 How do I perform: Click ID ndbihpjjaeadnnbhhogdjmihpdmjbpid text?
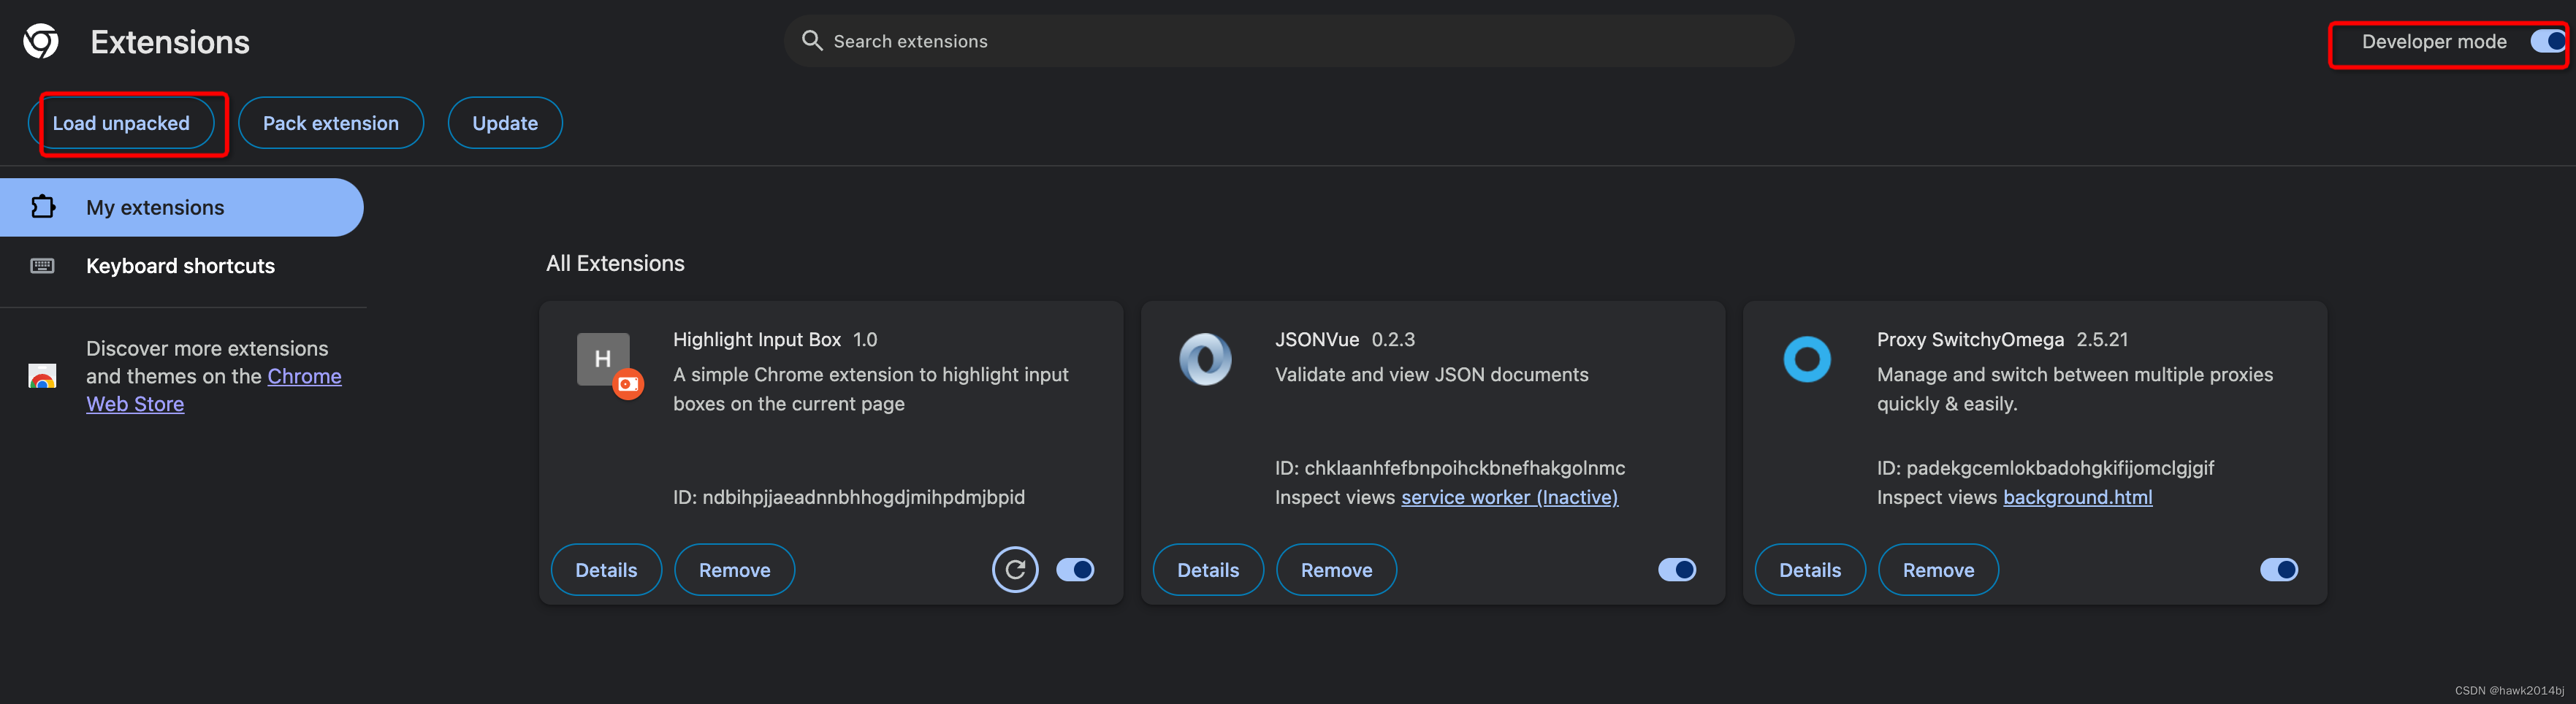849,497
